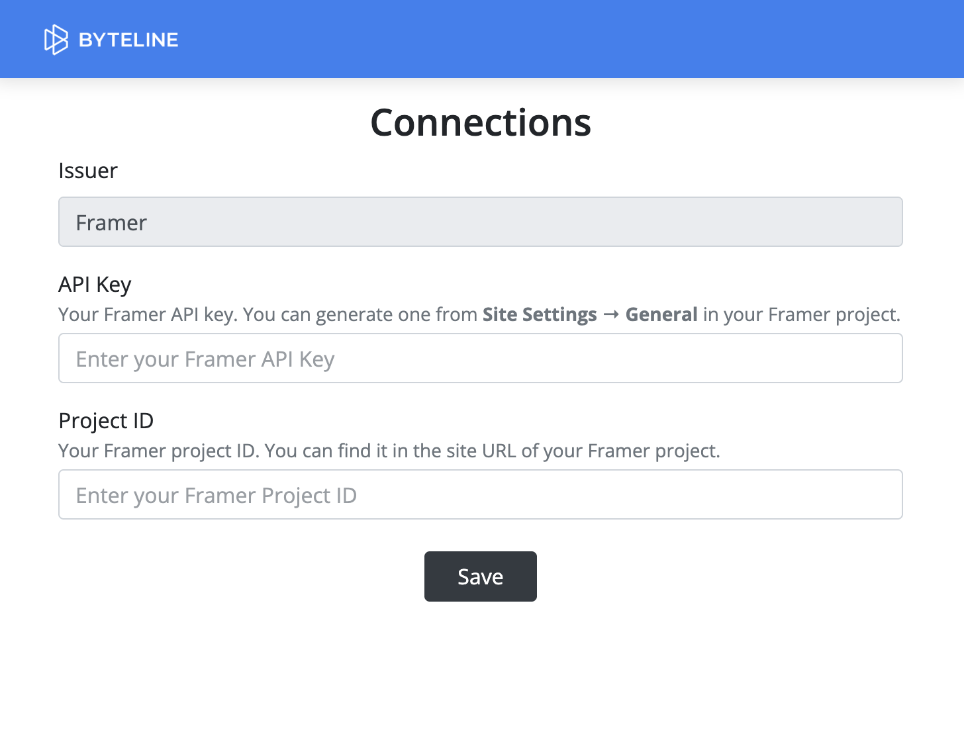The height and width of the screenshot is (732, 964).
Task: Click the blank area below the Save button
Action: (480, 668)
